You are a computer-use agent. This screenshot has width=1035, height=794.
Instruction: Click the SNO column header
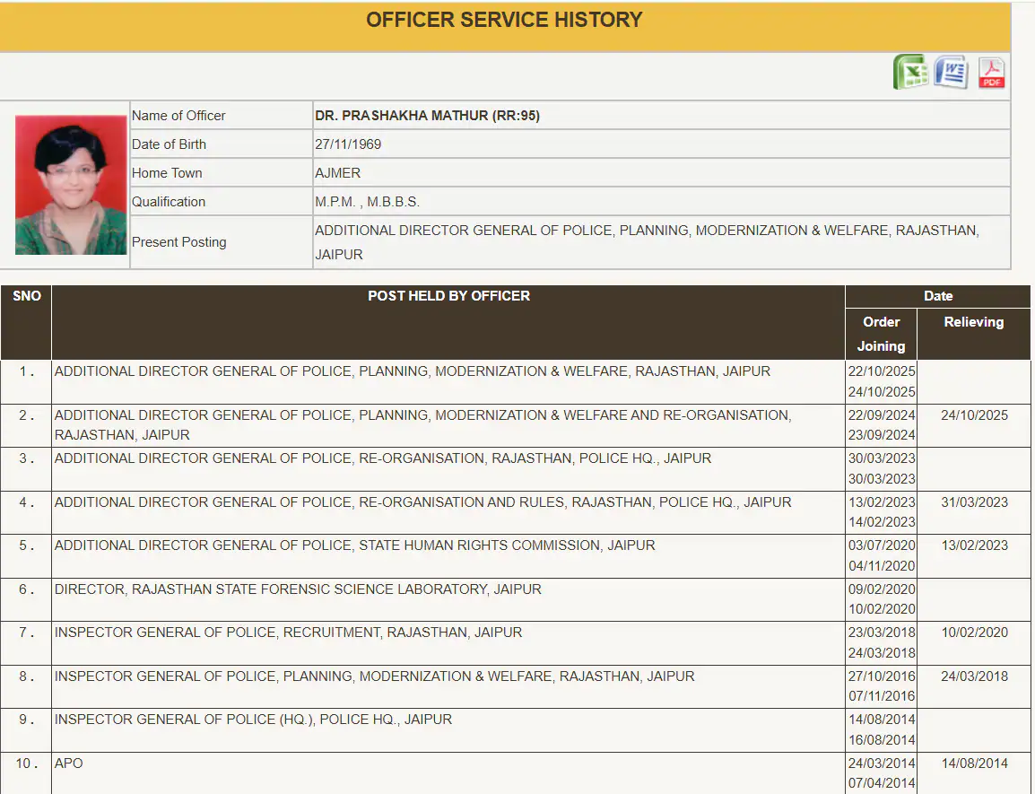pyautogui.click(x=26, y=296)
